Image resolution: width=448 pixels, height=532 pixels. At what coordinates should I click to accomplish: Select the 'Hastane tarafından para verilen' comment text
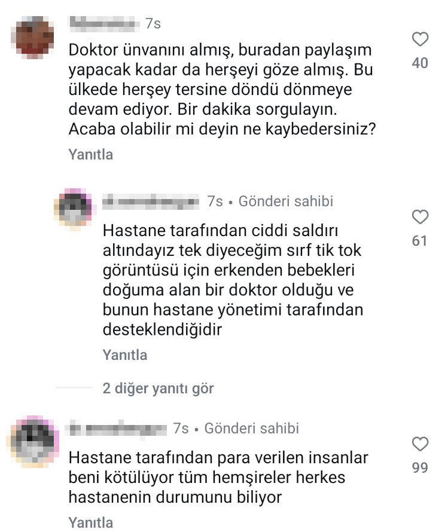(x=218, y=478)
